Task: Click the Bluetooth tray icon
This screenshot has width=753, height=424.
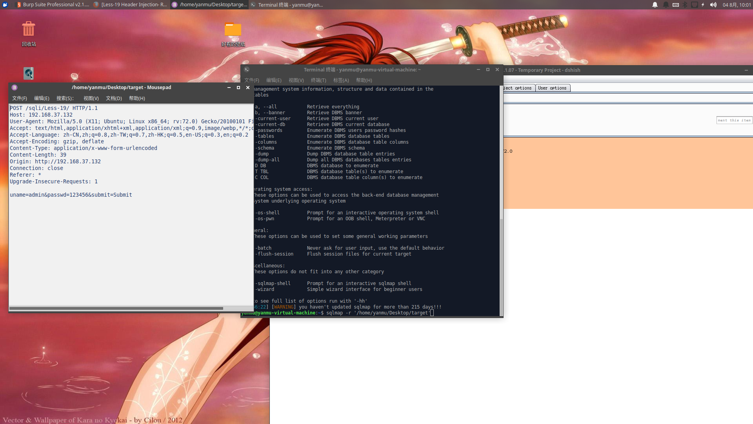Action: pos(685,5)
